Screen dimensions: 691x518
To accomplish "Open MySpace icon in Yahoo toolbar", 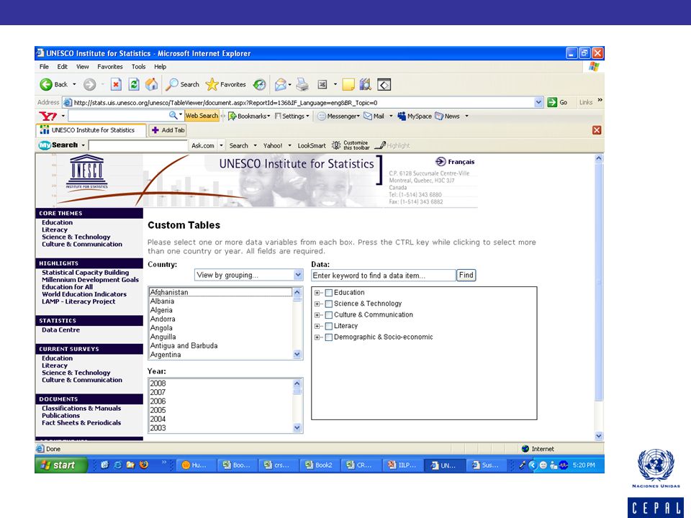I will pyautogui.click(x=402, y=116).
